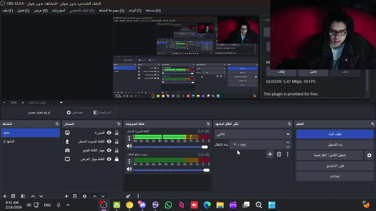Remove transition using Scene Transitions trash icon

click(279, 154)
